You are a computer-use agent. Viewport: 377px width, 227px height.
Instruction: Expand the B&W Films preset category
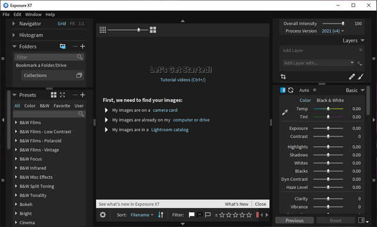tap(16, 123)
